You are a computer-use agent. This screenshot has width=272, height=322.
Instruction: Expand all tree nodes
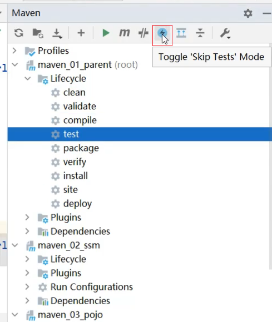[181, 33]
